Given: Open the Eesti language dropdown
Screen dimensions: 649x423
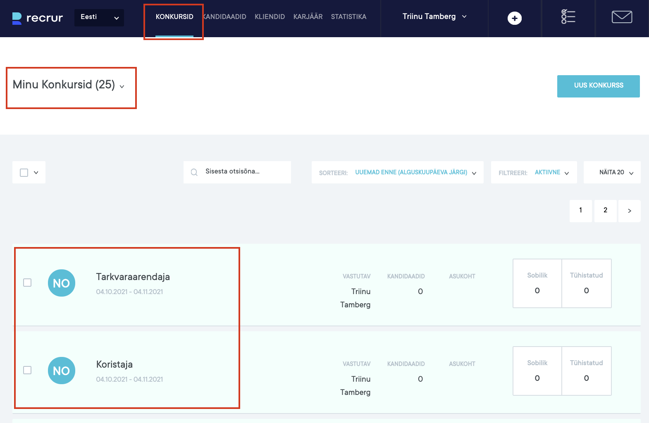Looking at the screenshot, I should [x=99, y=17].
